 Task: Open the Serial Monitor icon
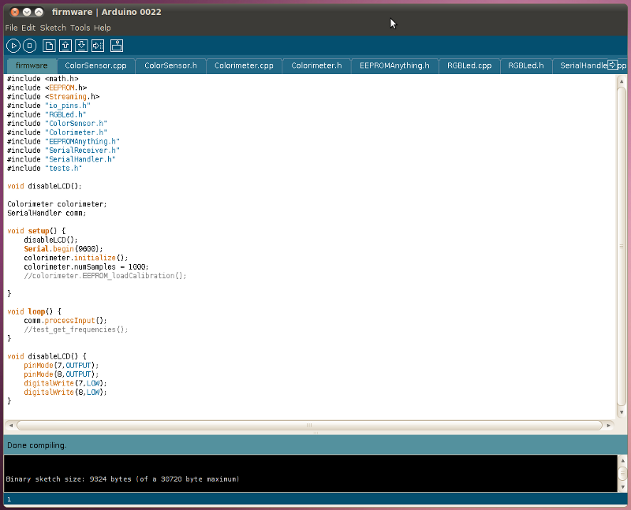tap(116, 46)
